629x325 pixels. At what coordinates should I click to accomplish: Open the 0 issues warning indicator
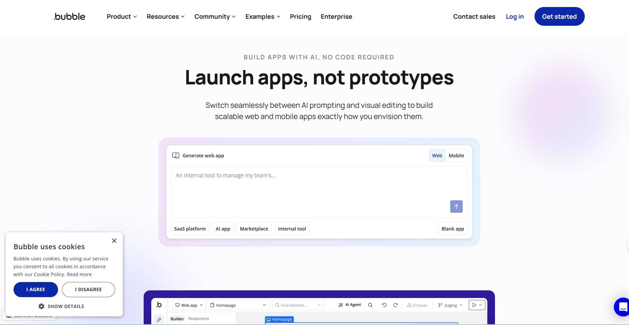tap(417, 305)
